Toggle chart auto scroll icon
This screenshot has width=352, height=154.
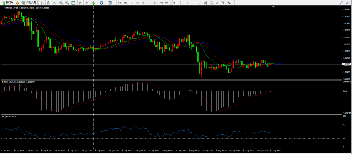point(80,3)
